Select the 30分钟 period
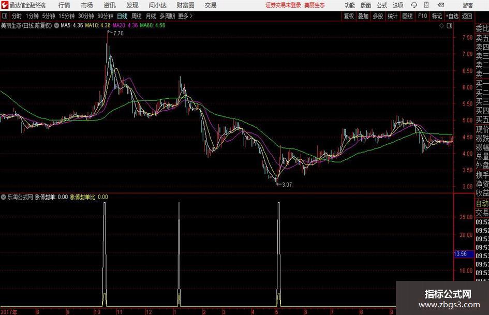This screenshot has width=489, height=315. (86, 16)
